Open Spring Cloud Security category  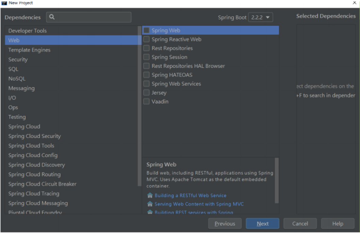click(71, 136)
